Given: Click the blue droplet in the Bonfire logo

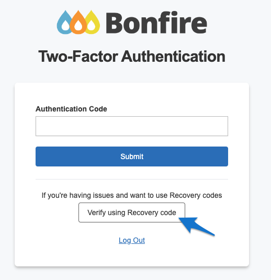Looking at the screenshot, I should coord(65,23).
